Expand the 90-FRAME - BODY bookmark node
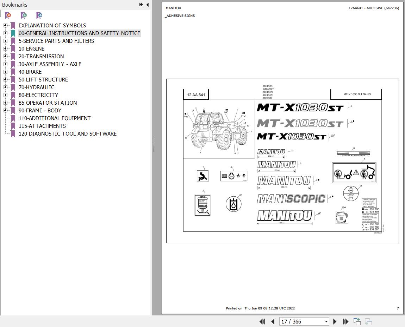The width and height of the screenshot is (405, 327). [5, 111]
